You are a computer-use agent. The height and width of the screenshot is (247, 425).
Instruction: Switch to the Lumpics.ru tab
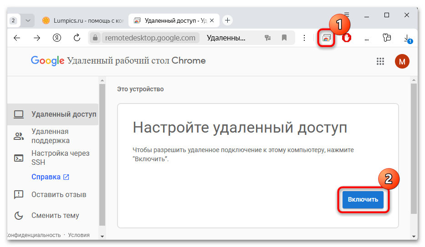[83, 20]
